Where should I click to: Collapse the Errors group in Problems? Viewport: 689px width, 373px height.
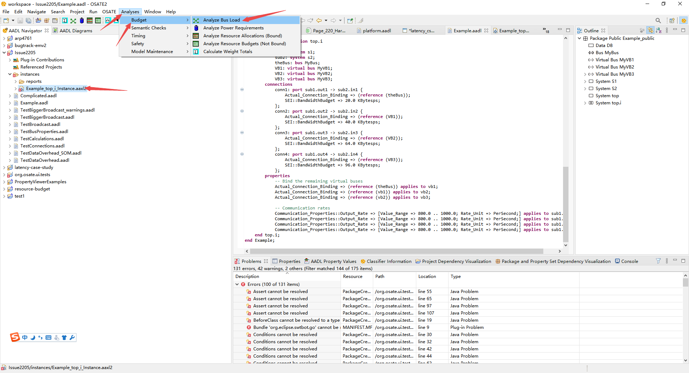tap(237, 284)
